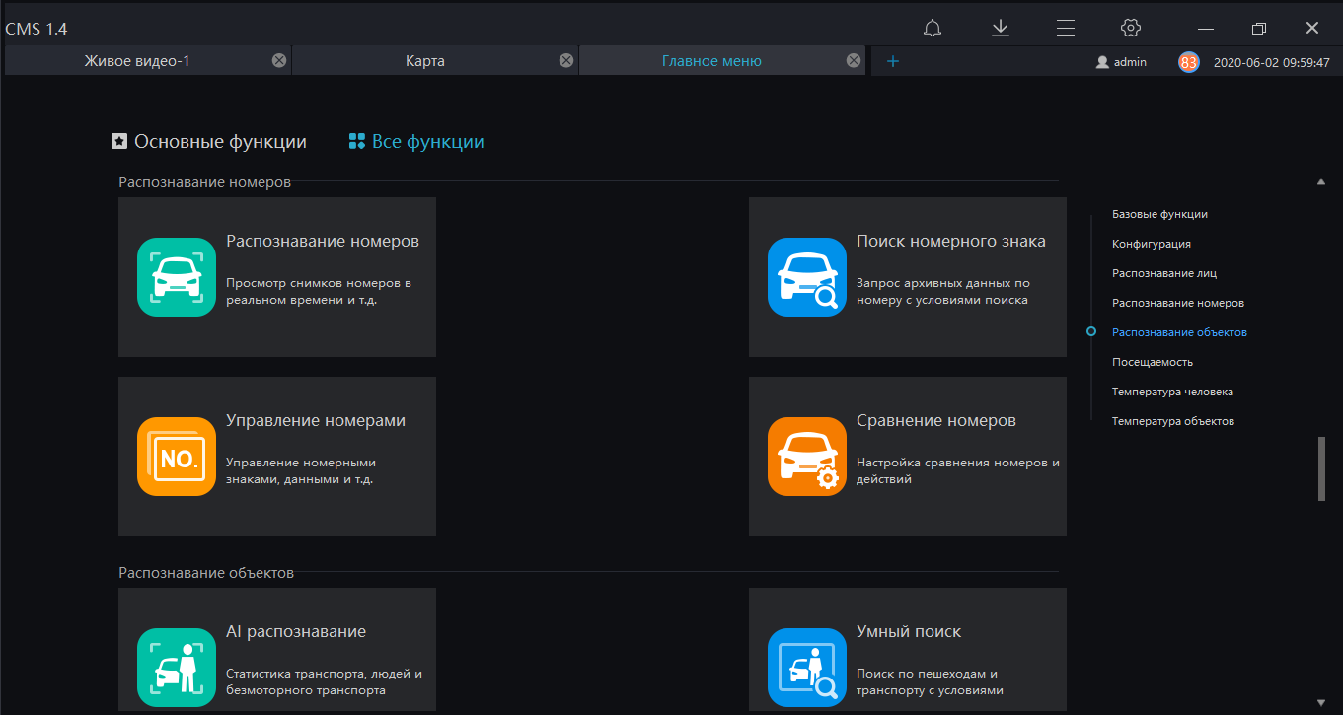Click text Поиск по пешеходам и транспорту
Viewport: 1343px width, 715px height.
(930, 681)
